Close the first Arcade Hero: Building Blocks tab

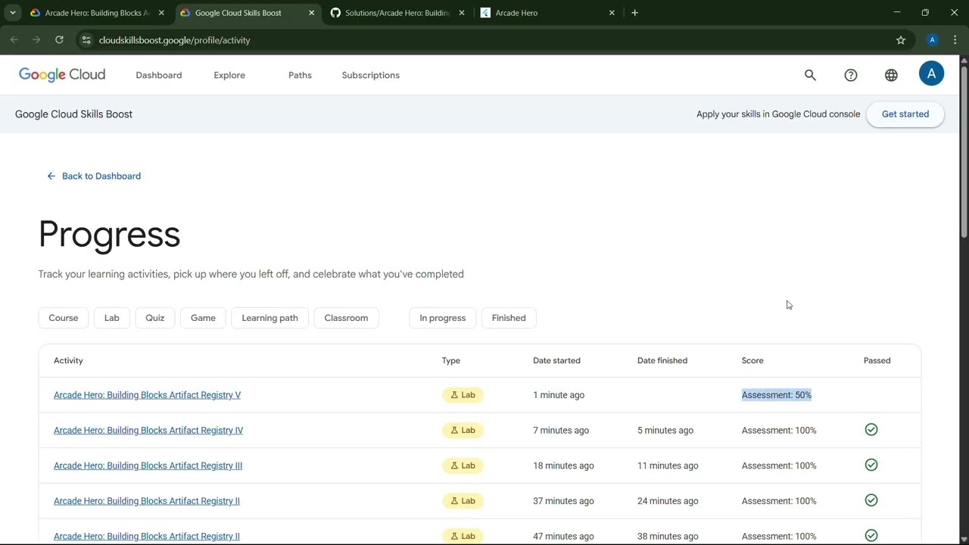[x=161, y=13]
